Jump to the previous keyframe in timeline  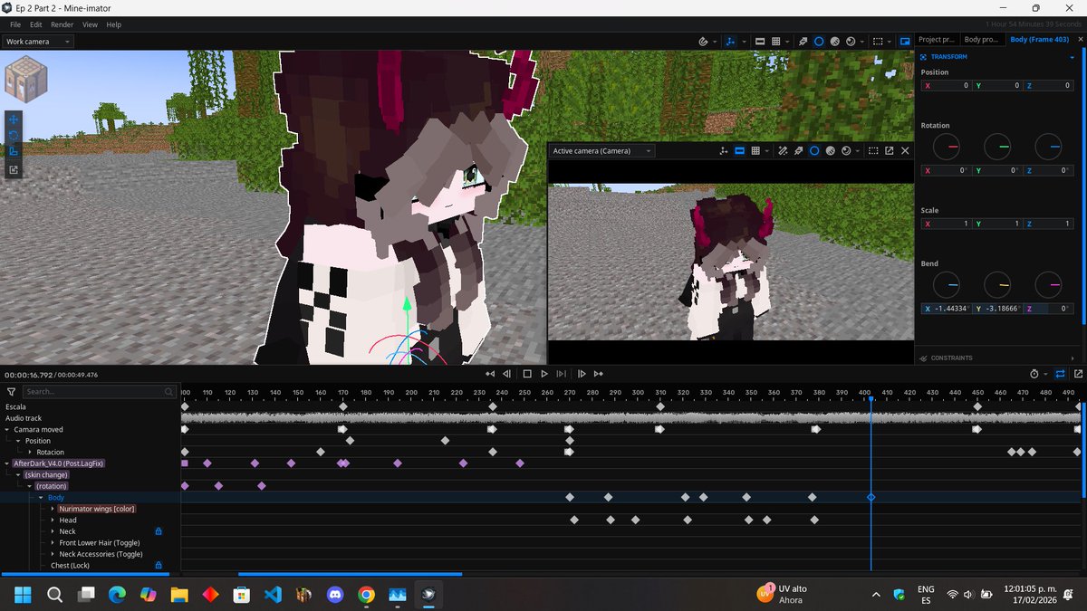pos(490,374)
